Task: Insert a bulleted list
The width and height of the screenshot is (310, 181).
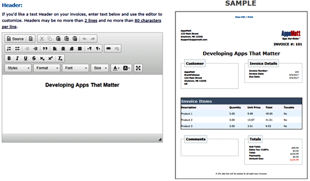Action: pos(17,48)
